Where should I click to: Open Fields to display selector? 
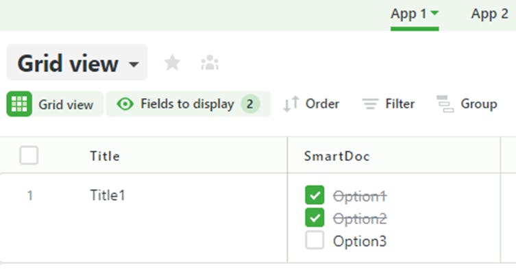(x=188, y=104)
